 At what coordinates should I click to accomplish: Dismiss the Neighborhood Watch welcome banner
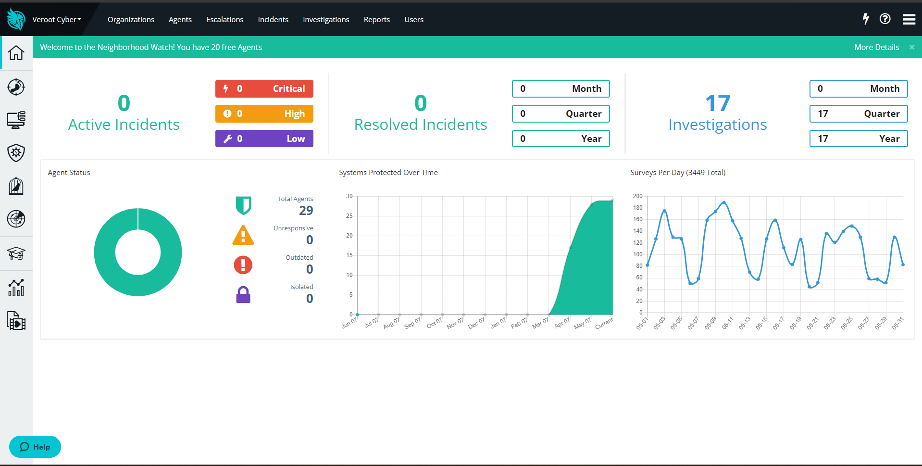point(911,47)
